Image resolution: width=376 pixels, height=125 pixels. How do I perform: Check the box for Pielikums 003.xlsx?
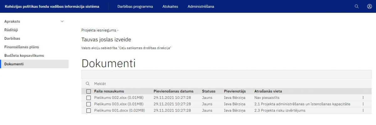[x=89, y=104]
